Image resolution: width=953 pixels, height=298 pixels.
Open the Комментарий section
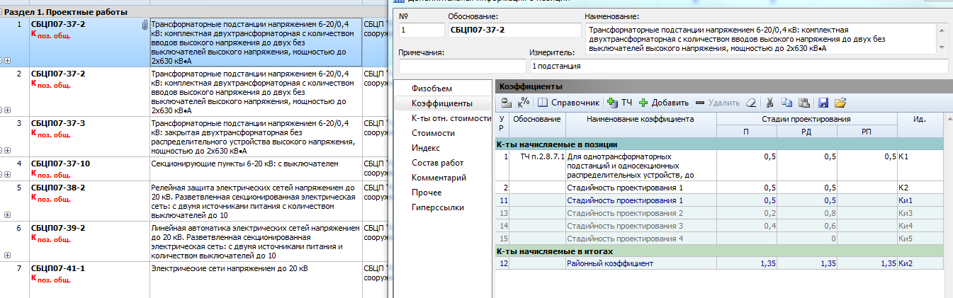439,178
